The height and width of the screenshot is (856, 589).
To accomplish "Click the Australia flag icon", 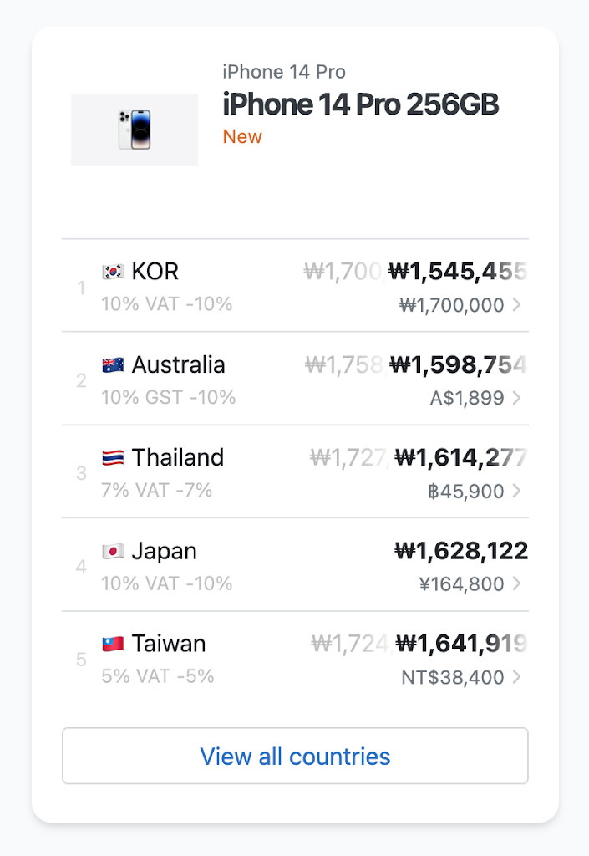I will click(x=113, y=365).
